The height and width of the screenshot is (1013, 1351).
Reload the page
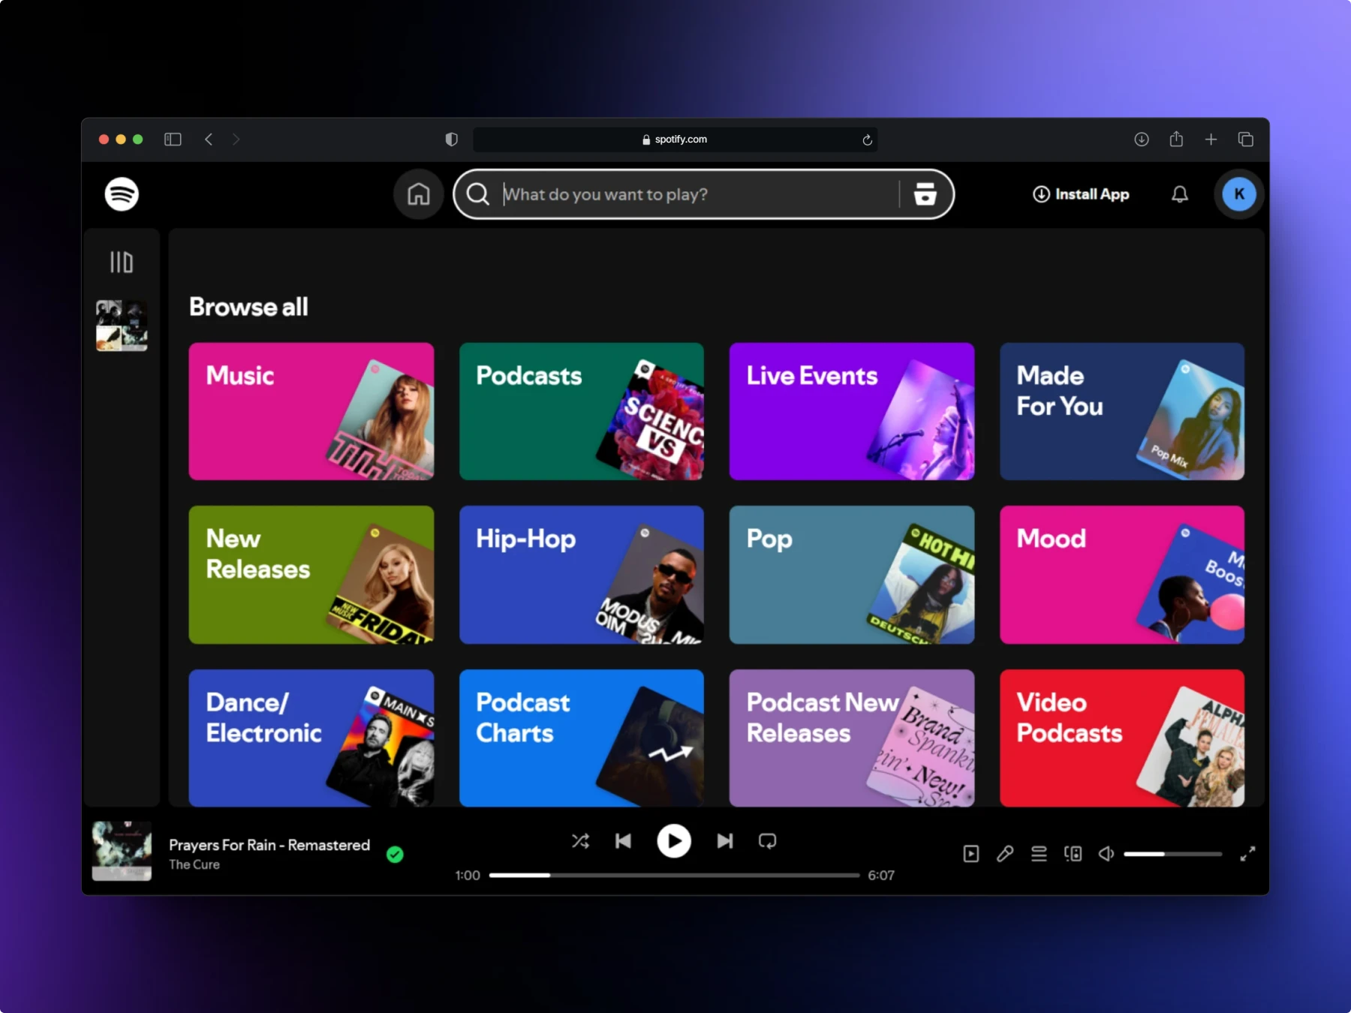click(x=867, y=140)
